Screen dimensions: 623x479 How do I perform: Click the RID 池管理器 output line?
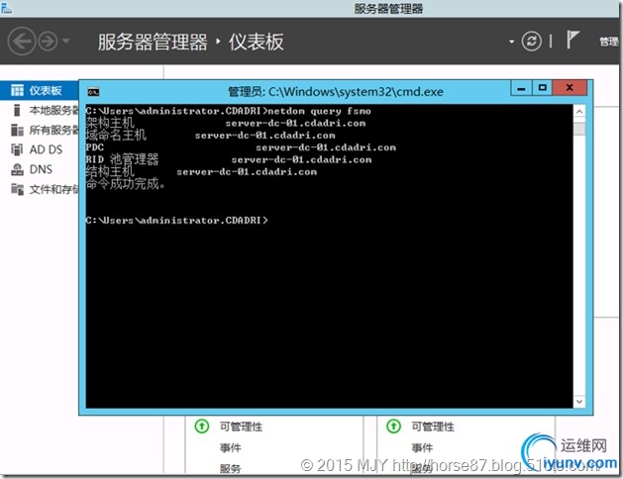point(229,159)
